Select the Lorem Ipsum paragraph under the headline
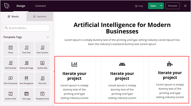Screen dimensions: 191x106 122,42
